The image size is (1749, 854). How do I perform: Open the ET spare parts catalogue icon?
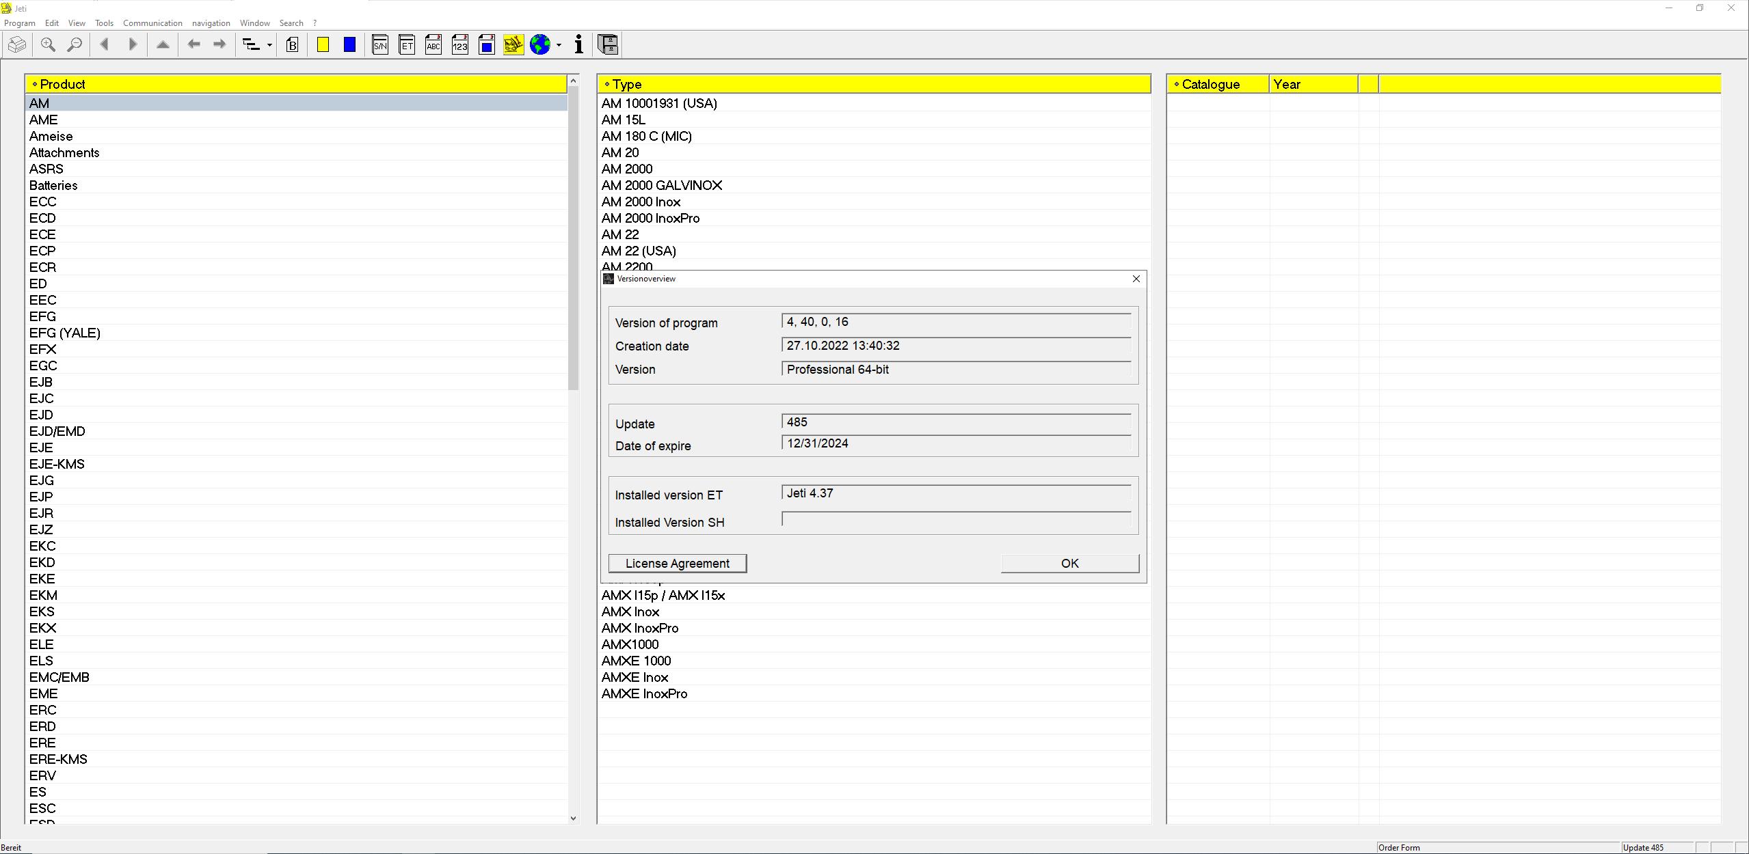(x=407, y=45)
